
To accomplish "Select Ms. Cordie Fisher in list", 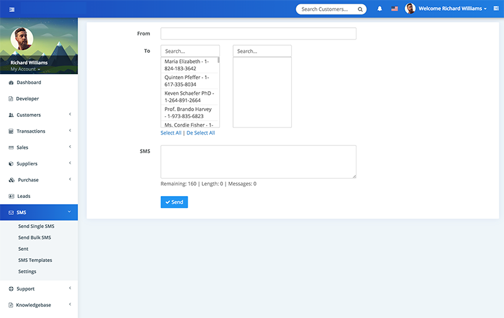I will point(190,124).
